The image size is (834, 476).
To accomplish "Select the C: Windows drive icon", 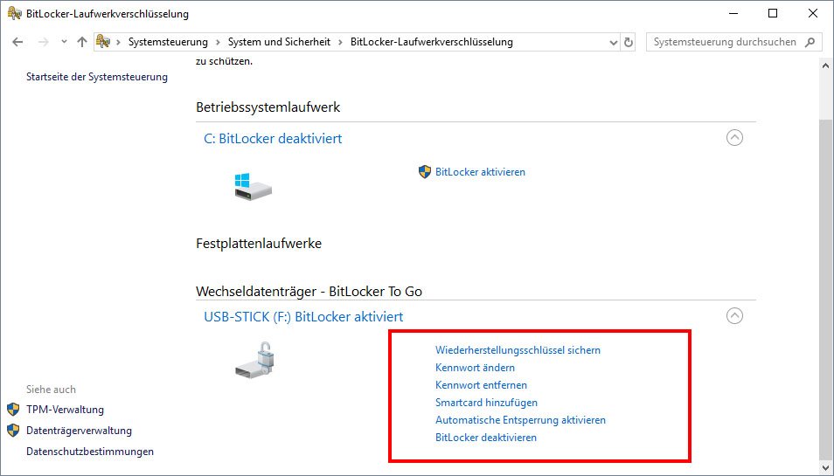I will (x=254, y=186).
